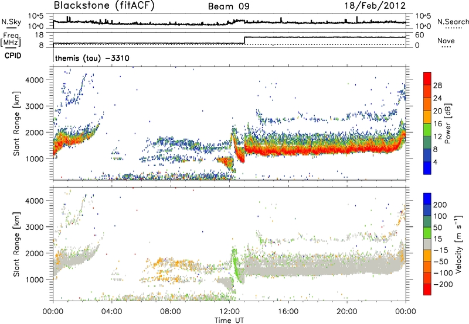
Task: Click the "04:00" time tick label
Action: [111, 312]
